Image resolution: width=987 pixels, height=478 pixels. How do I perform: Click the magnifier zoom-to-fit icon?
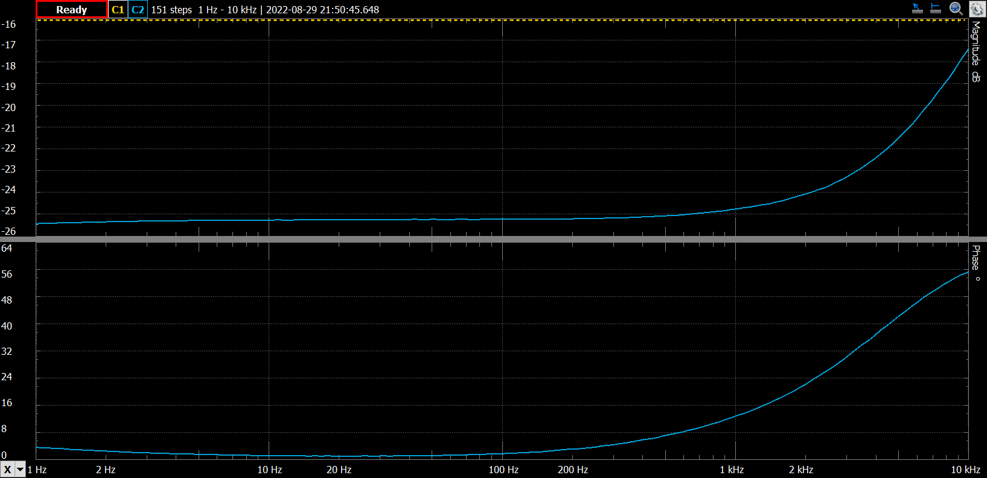point(956,8)
